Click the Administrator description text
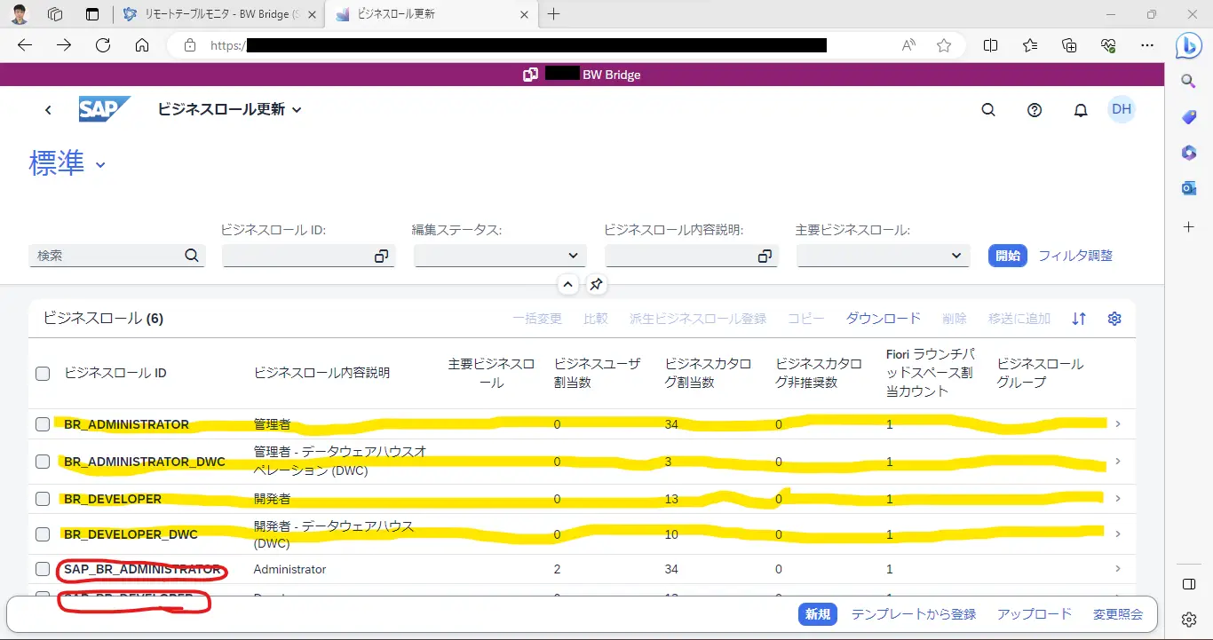The height and width of the screenshot is (640, 1213). tap(289, 569)
